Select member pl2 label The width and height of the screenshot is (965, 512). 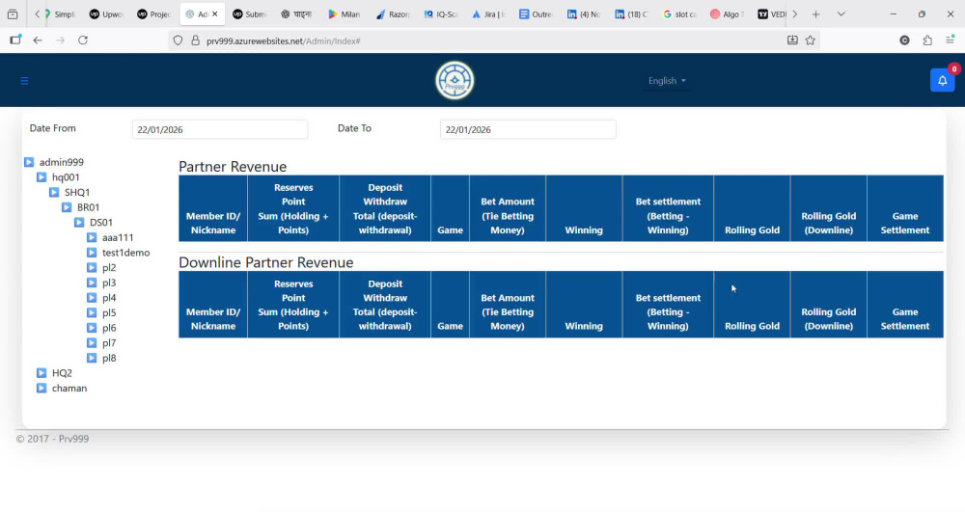click(x=110, y=267)
